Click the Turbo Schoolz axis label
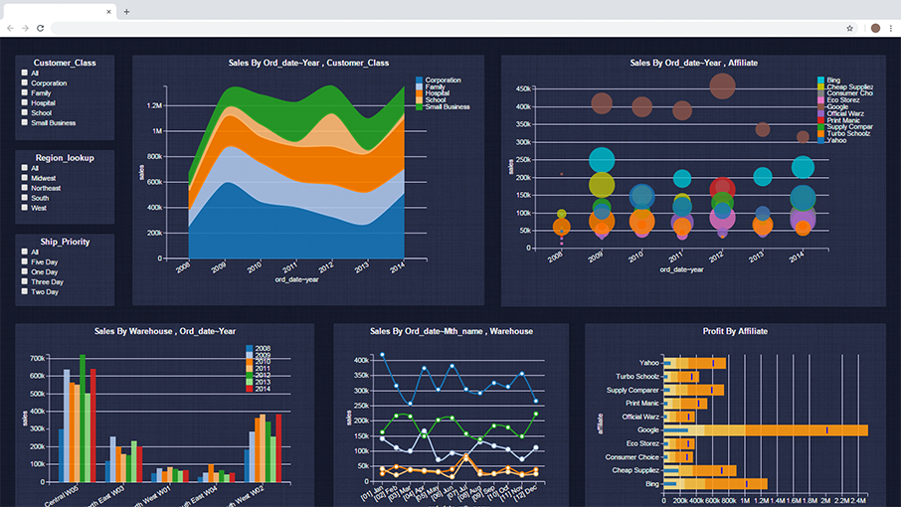Screen dimensions: 901x507 coord(637,377)
